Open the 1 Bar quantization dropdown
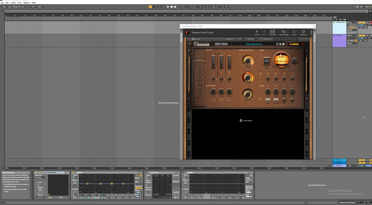The width and height of the screenshot is (372, 205). (40, 7)
